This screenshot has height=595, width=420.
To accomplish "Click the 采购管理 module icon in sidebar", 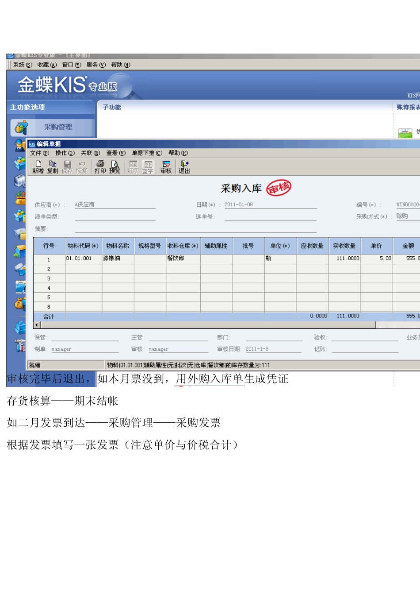I will [x=21, y=127].
